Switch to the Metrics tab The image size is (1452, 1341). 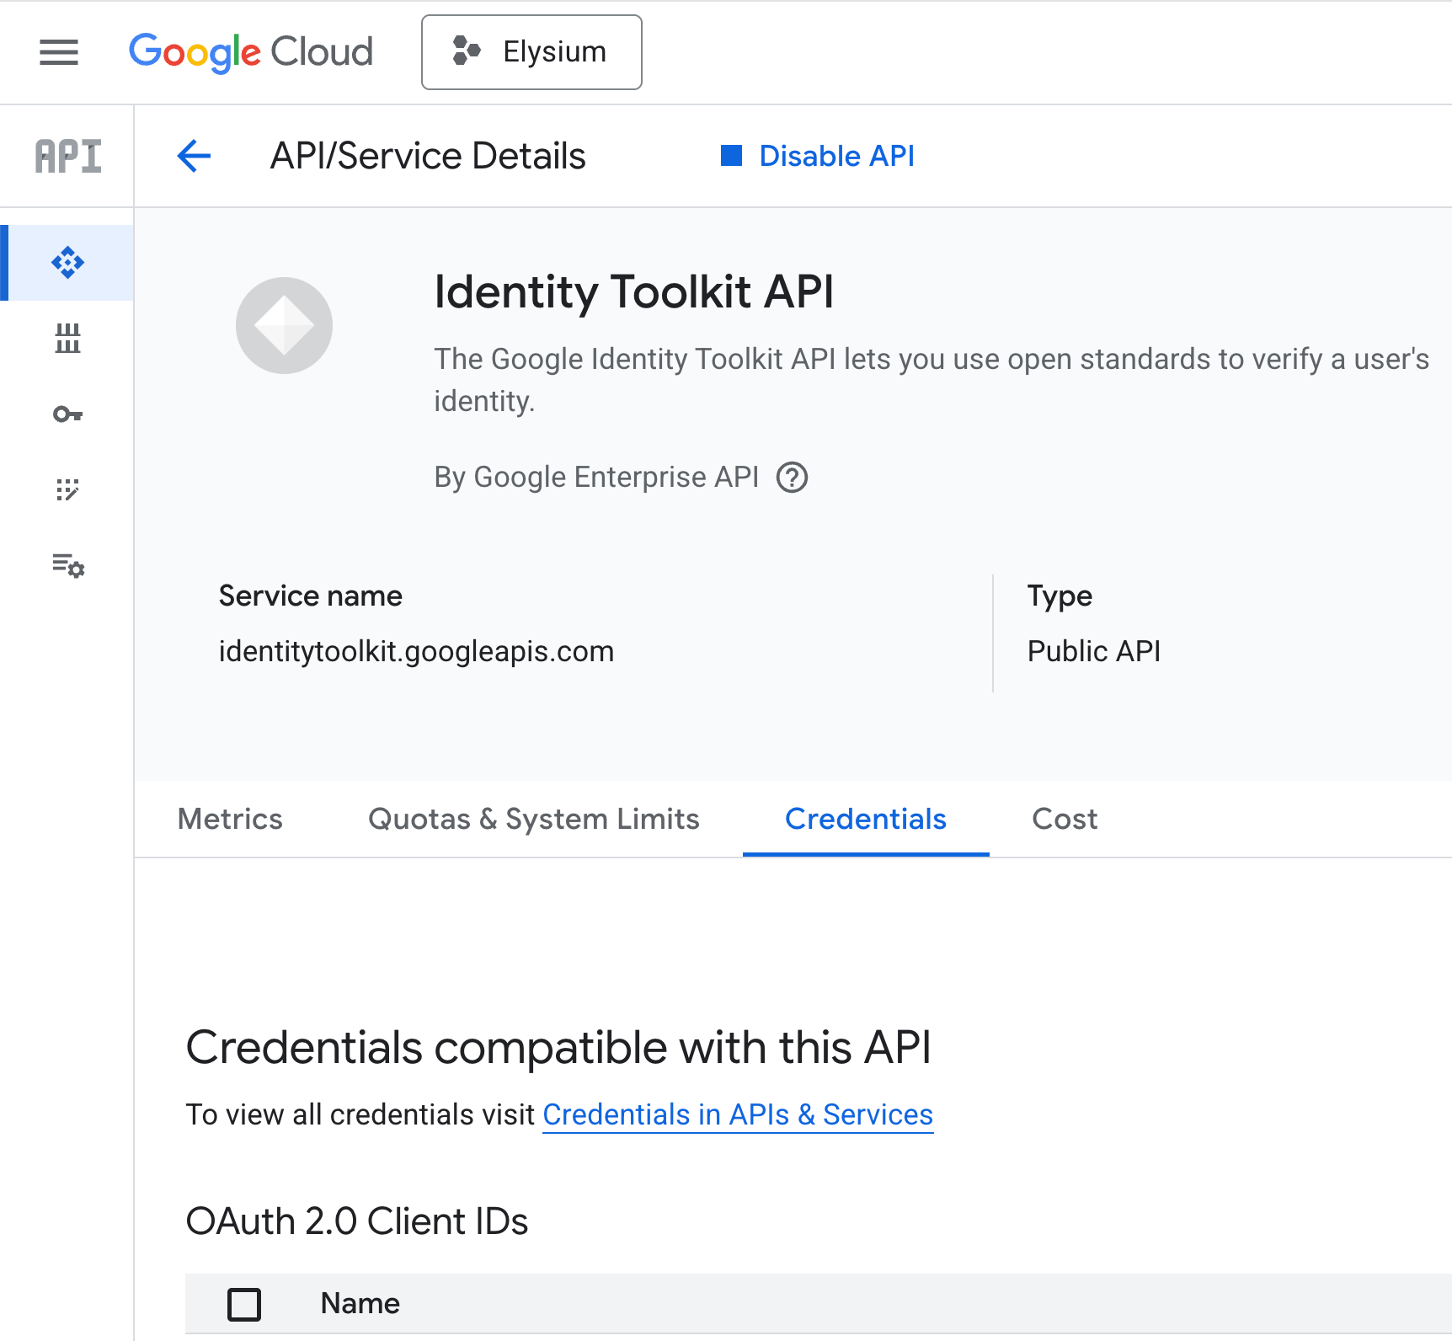230,819
